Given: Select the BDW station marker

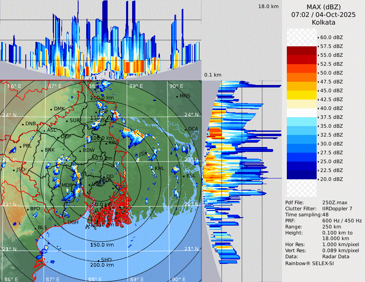Looking at the screenshot, I should (x=81, y=151).
